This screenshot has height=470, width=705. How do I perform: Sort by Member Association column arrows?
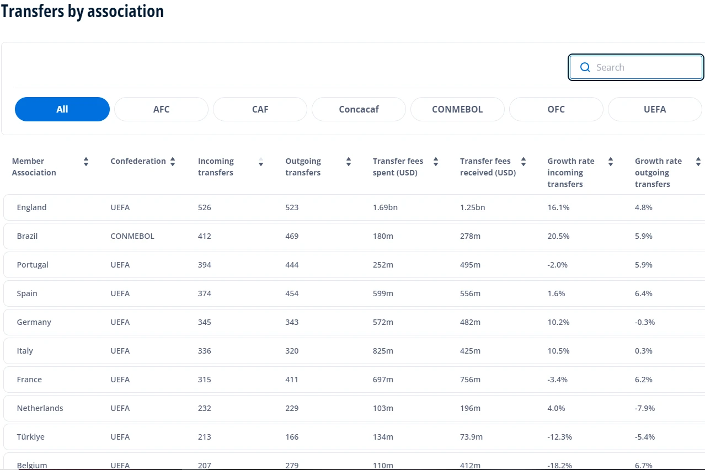click(x=86, y=162)
